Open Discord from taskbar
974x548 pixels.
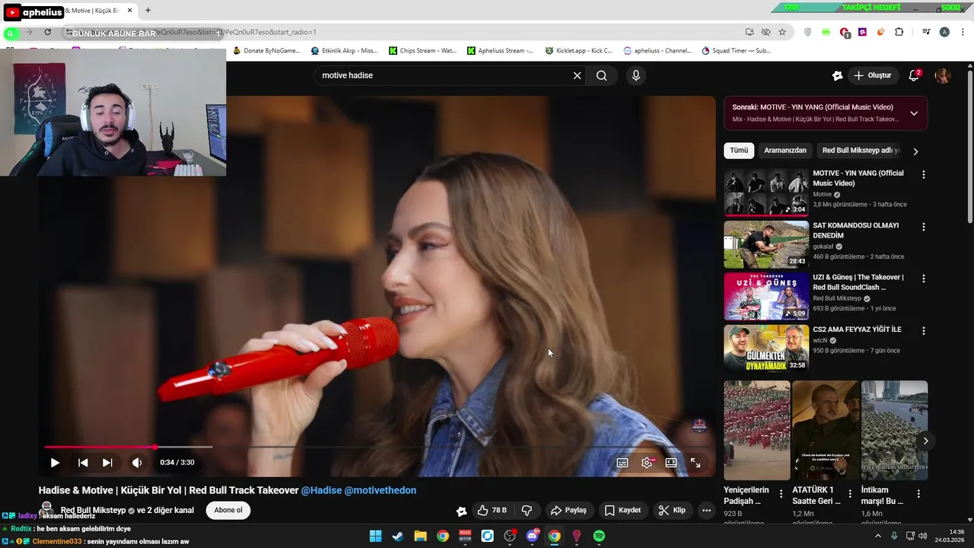pos(533,536)
